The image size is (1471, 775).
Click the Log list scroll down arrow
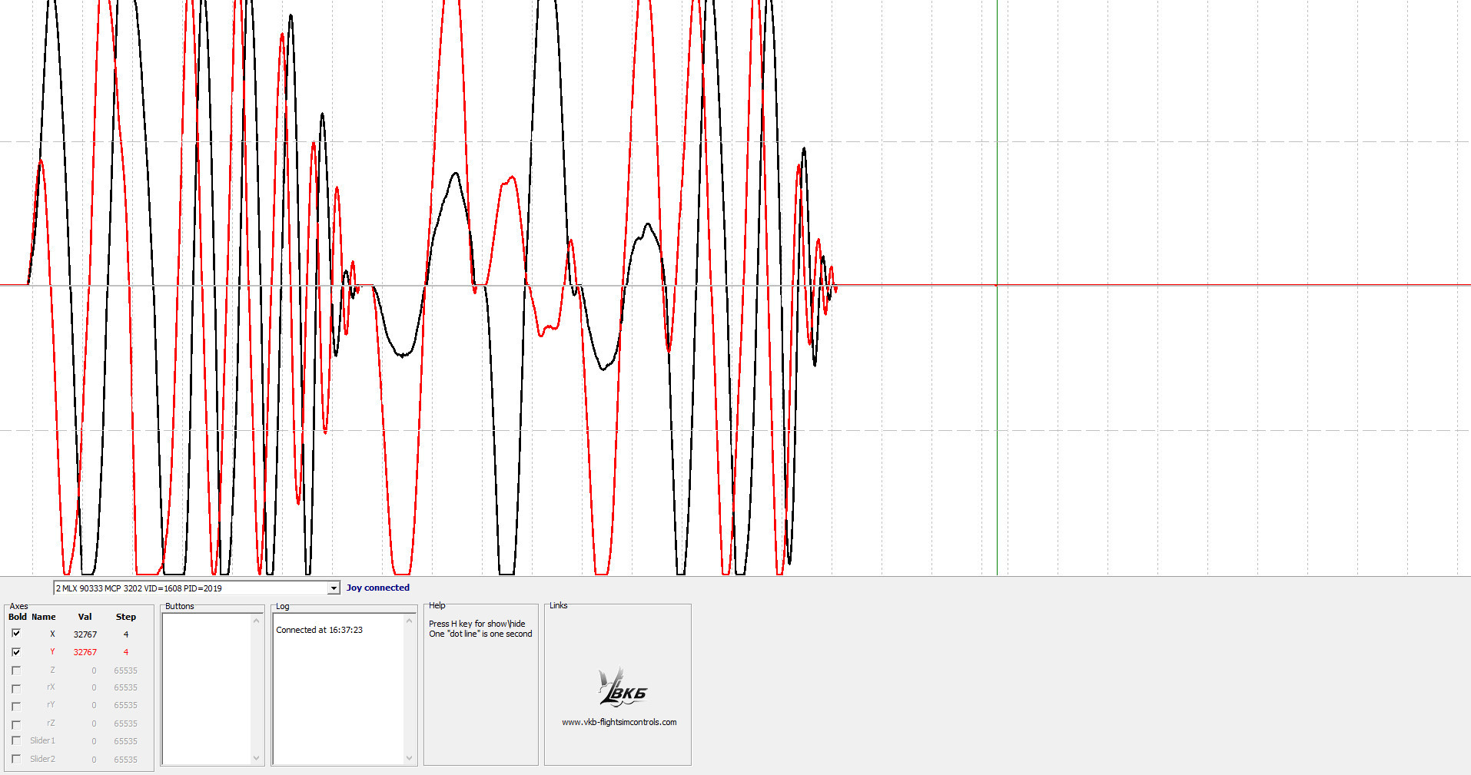click(x=409, y=758)
